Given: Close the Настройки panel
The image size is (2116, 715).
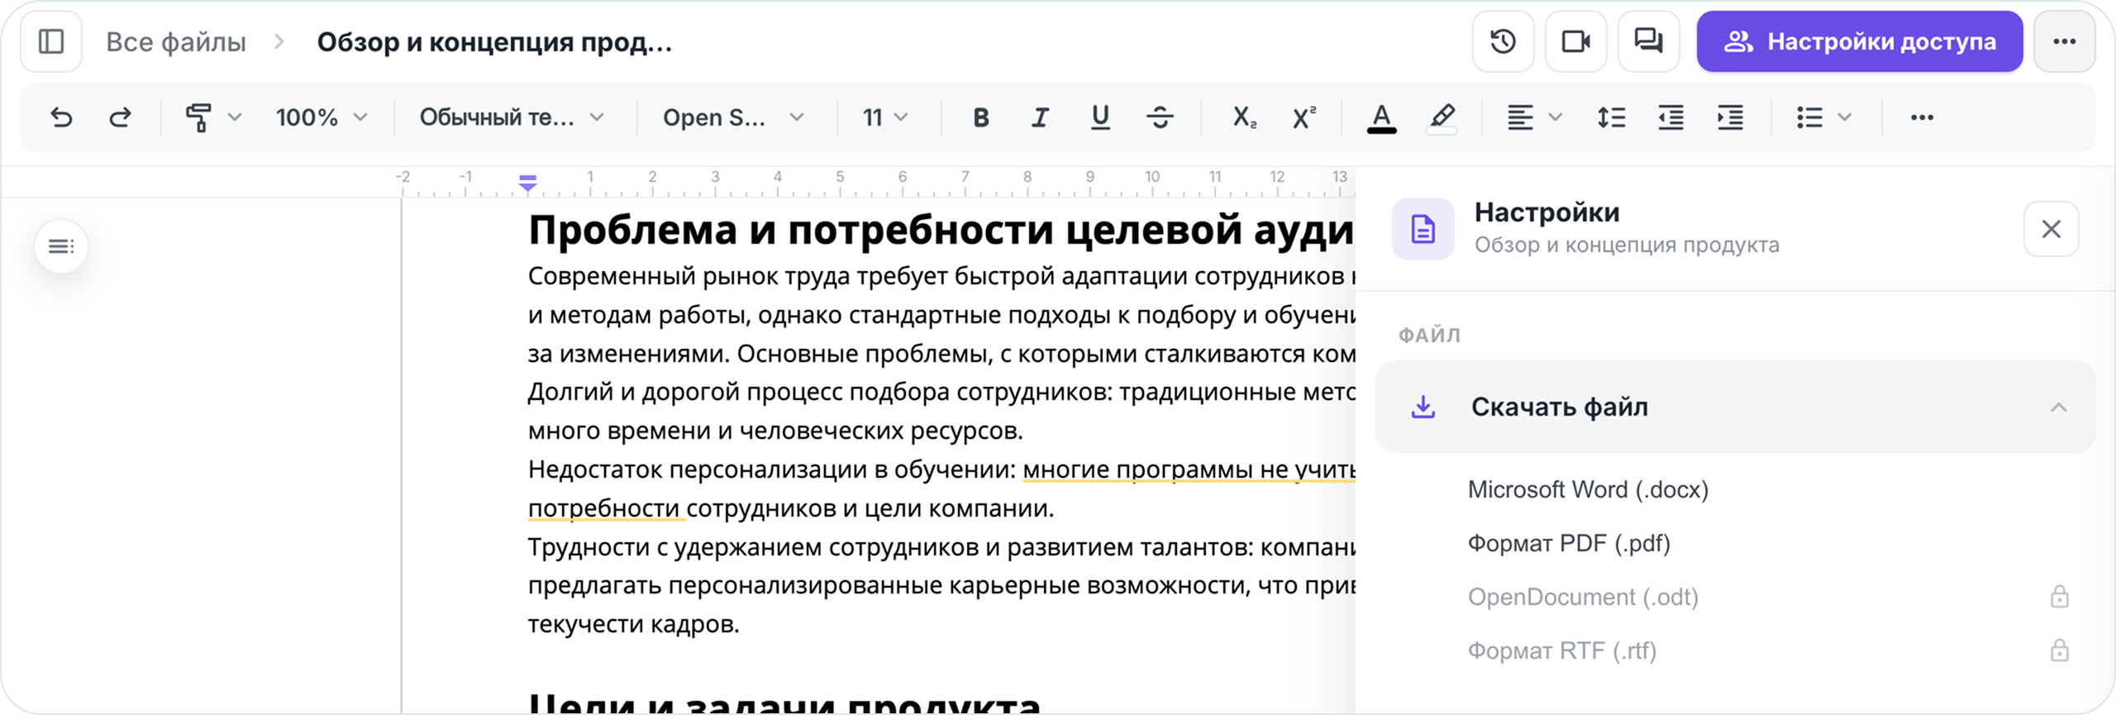Looking at the screenshot, I should point(2051,229).
